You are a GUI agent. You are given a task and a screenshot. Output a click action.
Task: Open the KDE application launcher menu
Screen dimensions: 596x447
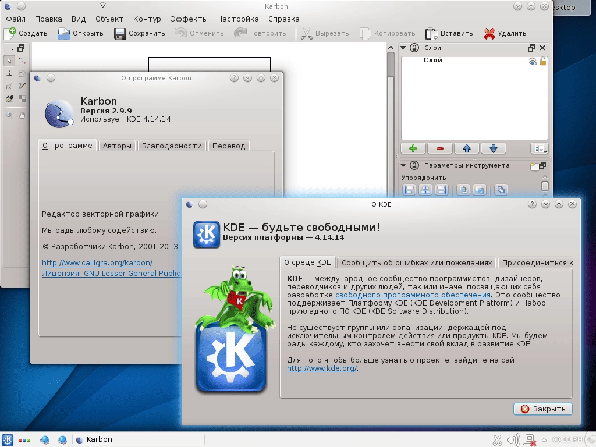8,440
